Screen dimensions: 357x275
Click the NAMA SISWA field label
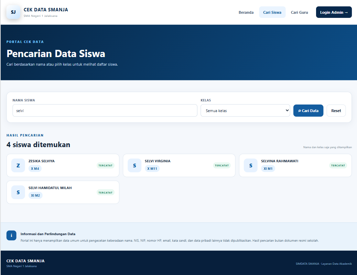[x=24, y=100]
